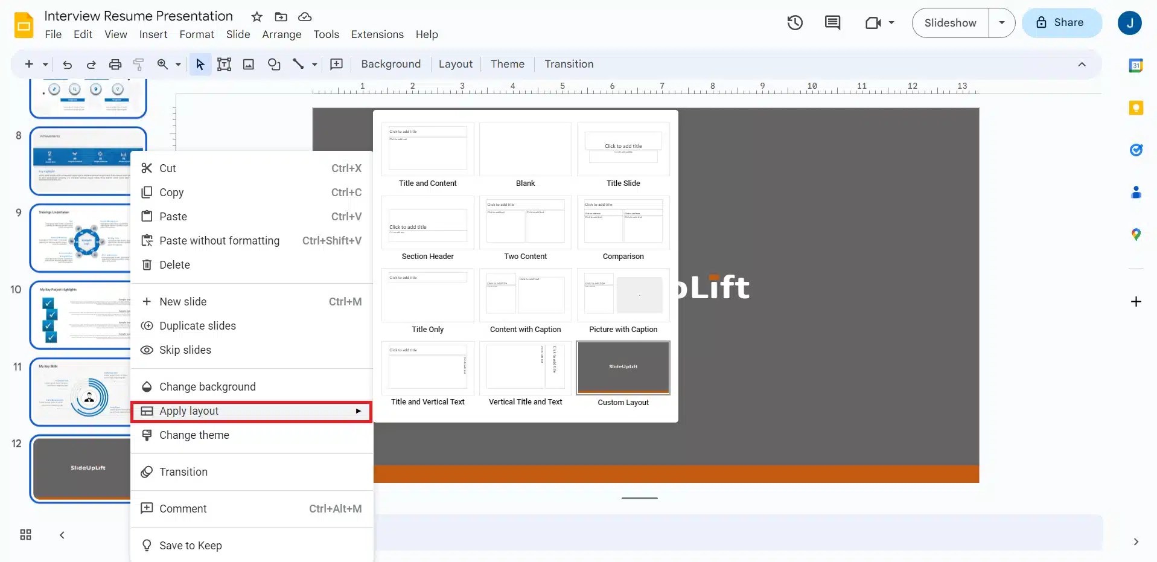Open the Slideshow options dropdown
This screenshot has width=1157, height=562.
1002,22
